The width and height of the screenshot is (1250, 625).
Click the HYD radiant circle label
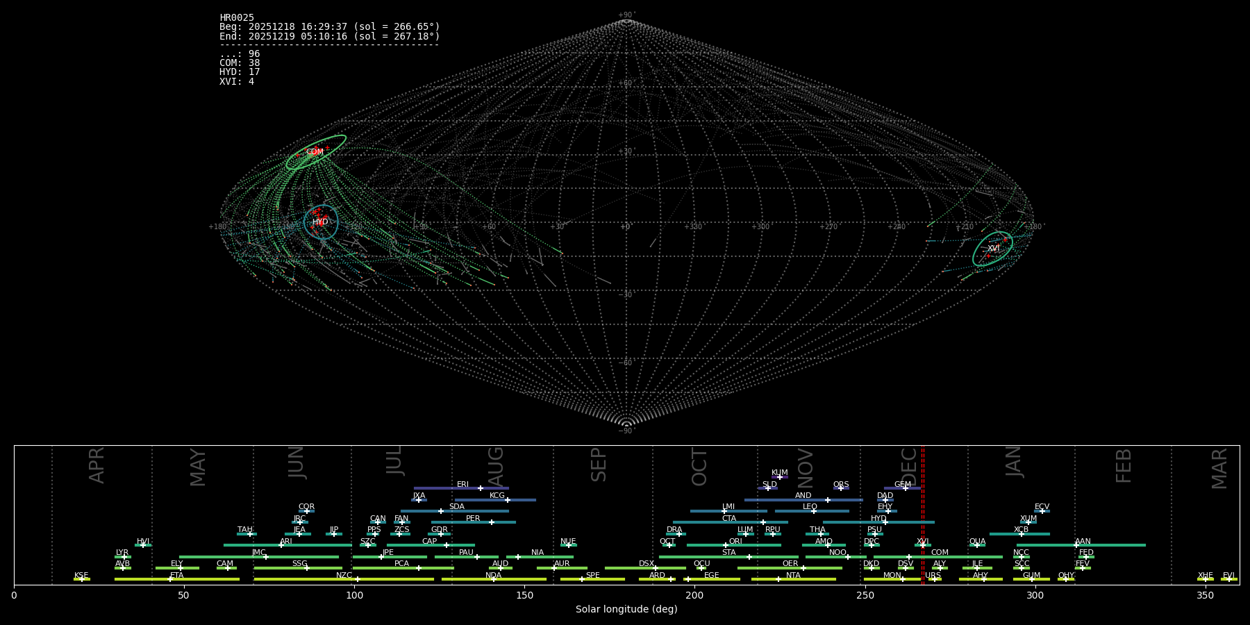pyautogui.click(x=320, y=222)
